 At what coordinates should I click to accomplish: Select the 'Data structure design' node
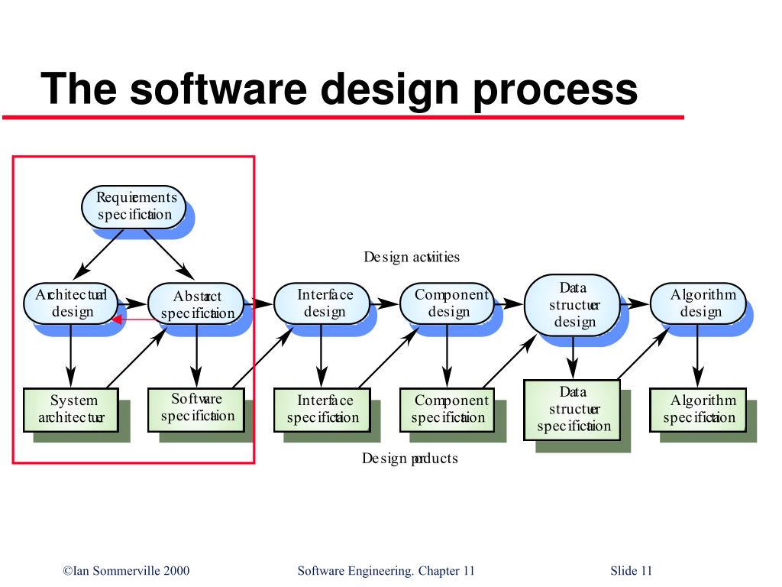[x=572, y=305]
